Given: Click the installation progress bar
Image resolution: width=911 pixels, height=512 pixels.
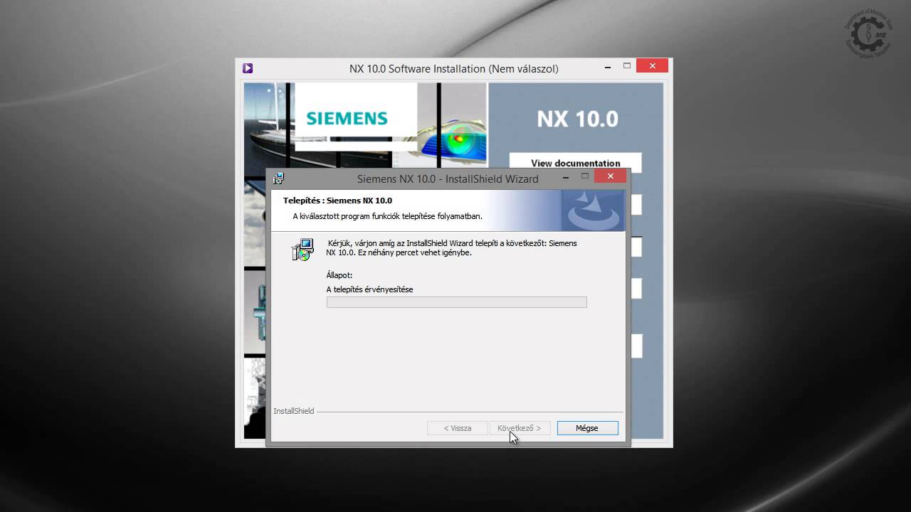Looking at the screenshot, I should click(x=456, y=302).
